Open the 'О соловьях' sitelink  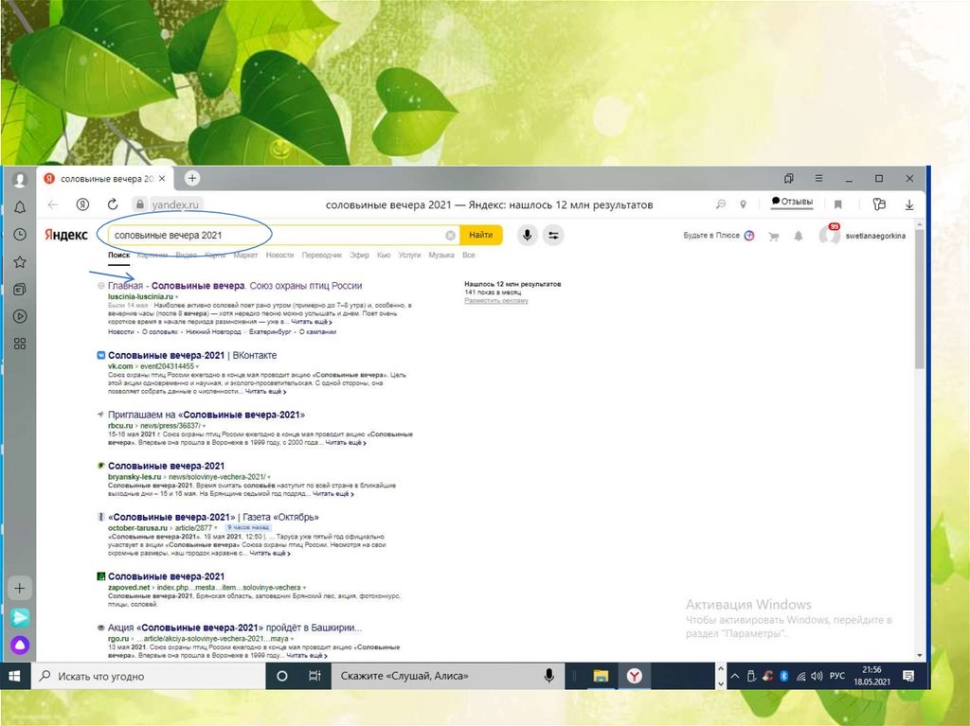pyautogui.click(x=159, y=332)
